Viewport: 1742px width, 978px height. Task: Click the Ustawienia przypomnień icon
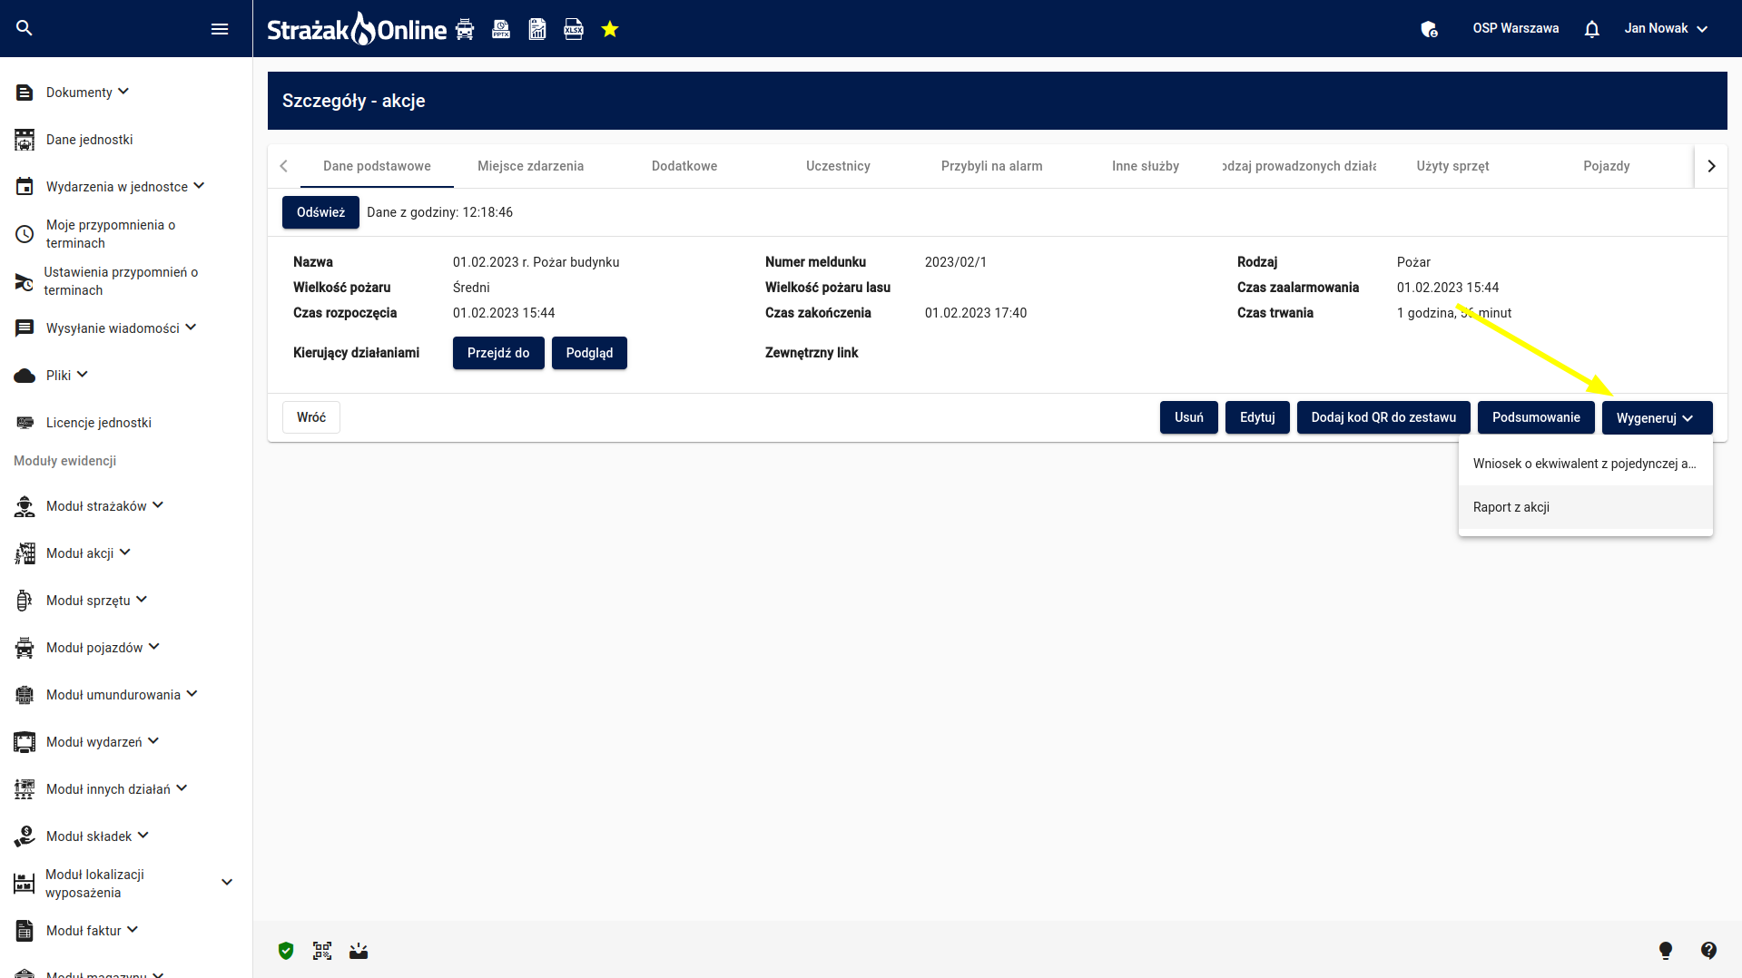[x=25, y=281]
